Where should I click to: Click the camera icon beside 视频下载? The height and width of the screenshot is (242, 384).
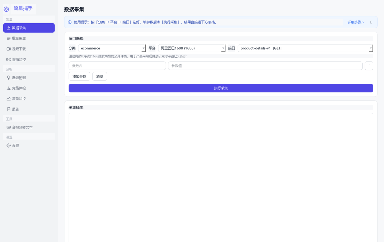[9, 49]
